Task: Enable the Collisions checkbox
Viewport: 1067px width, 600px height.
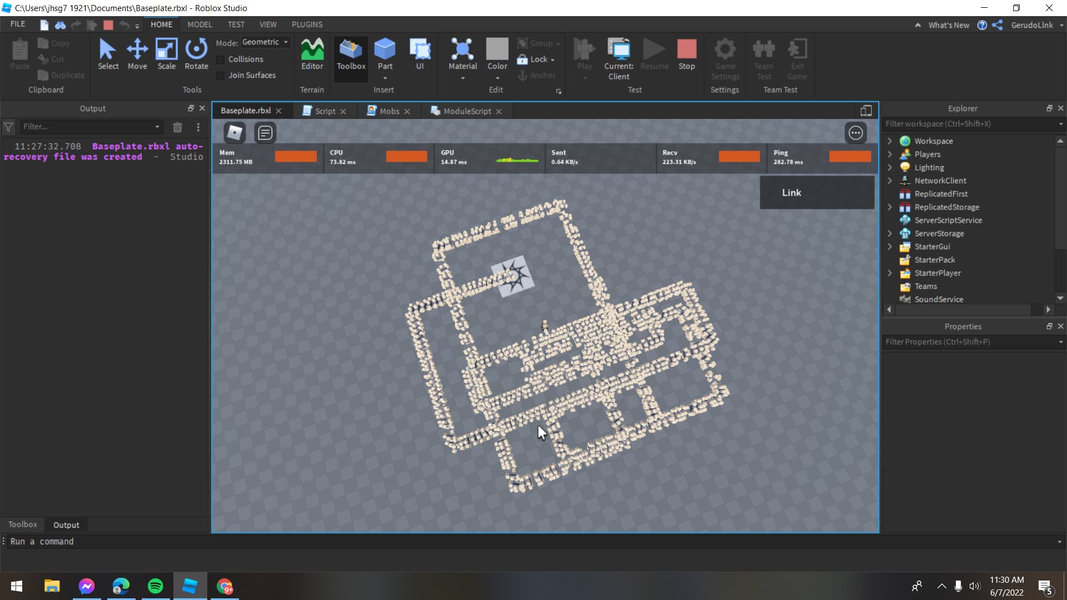Action: point(221,59)
